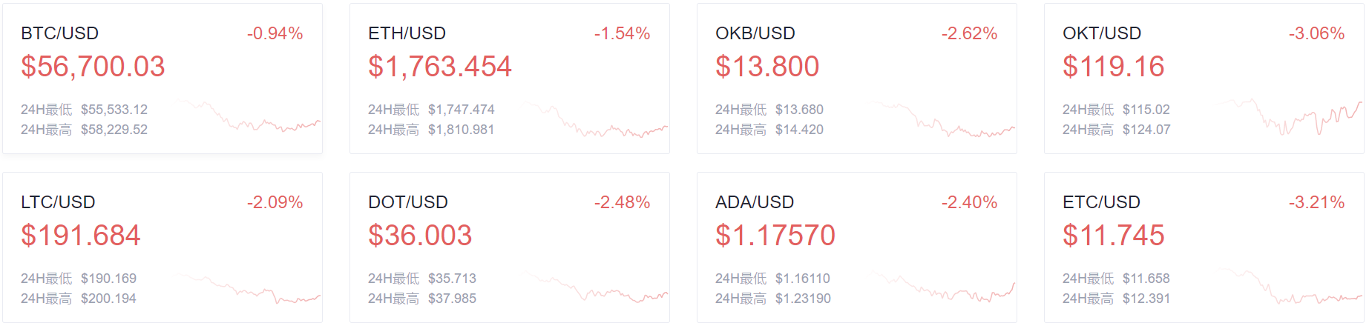Open the OKT/USD market card
The image size is (1369, 323).
[x=1204, y=79]
